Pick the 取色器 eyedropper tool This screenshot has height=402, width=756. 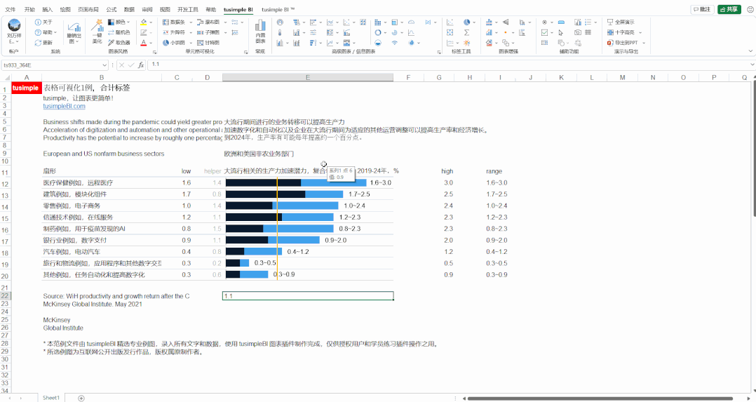(x=119, y=43)
